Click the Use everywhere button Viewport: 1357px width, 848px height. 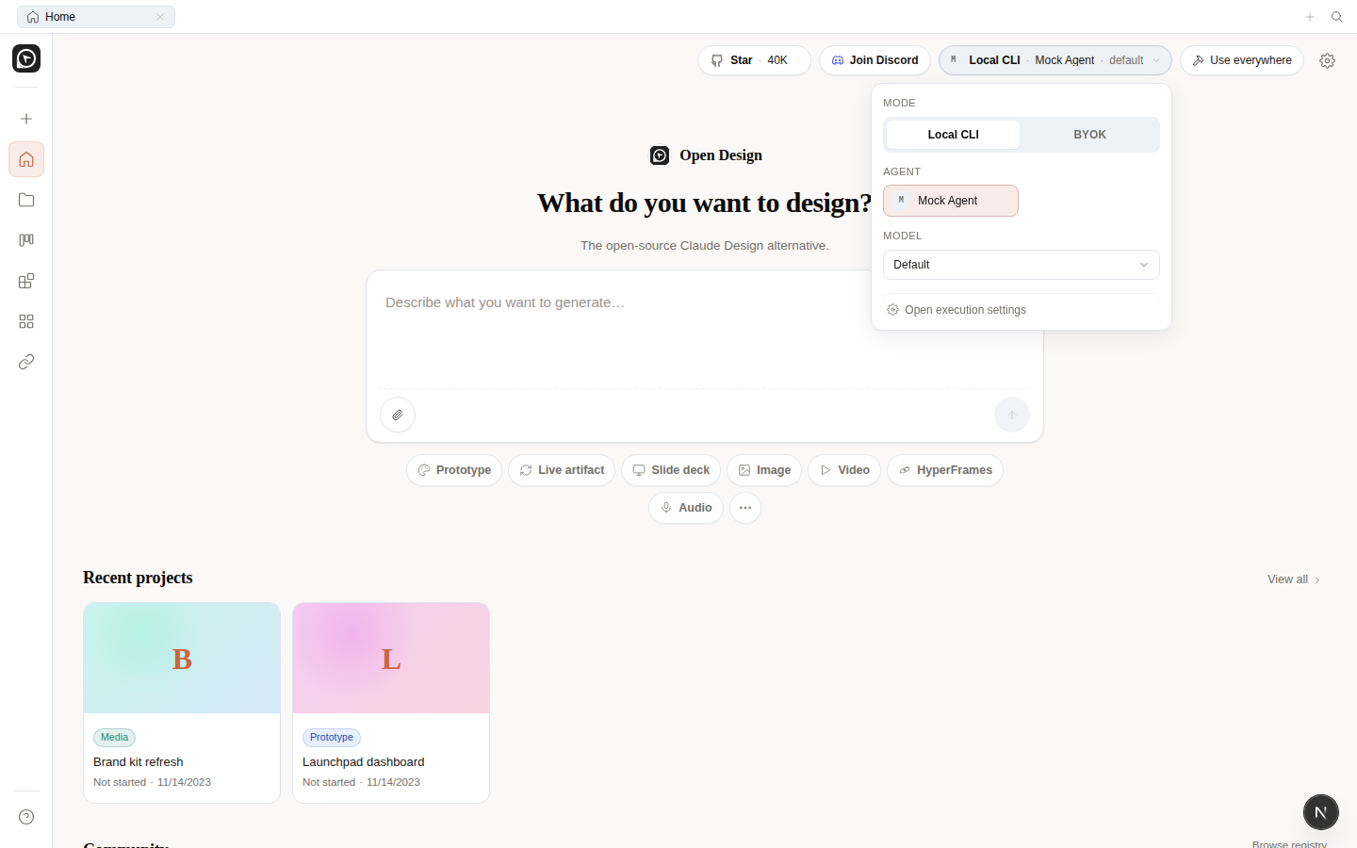[x=1242, y=60]
